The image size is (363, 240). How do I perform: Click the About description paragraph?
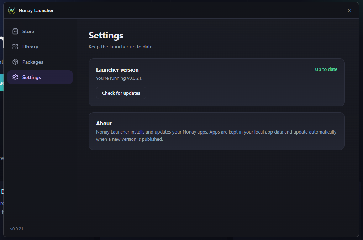216,135
